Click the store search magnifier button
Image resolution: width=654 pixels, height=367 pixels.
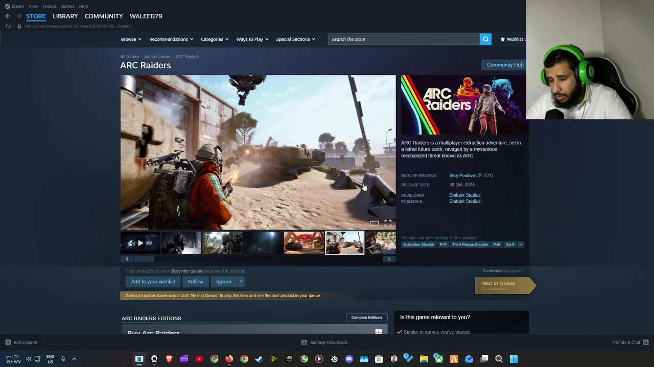tap(485, 39)
